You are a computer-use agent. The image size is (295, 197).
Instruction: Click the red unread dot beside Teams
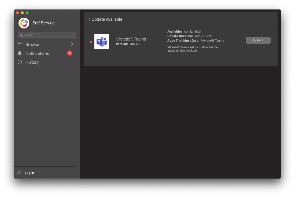click(91, 42)
